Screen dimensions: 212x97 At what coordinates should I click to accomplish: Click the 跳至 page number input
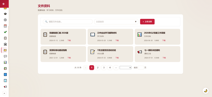tap(141, 68)
